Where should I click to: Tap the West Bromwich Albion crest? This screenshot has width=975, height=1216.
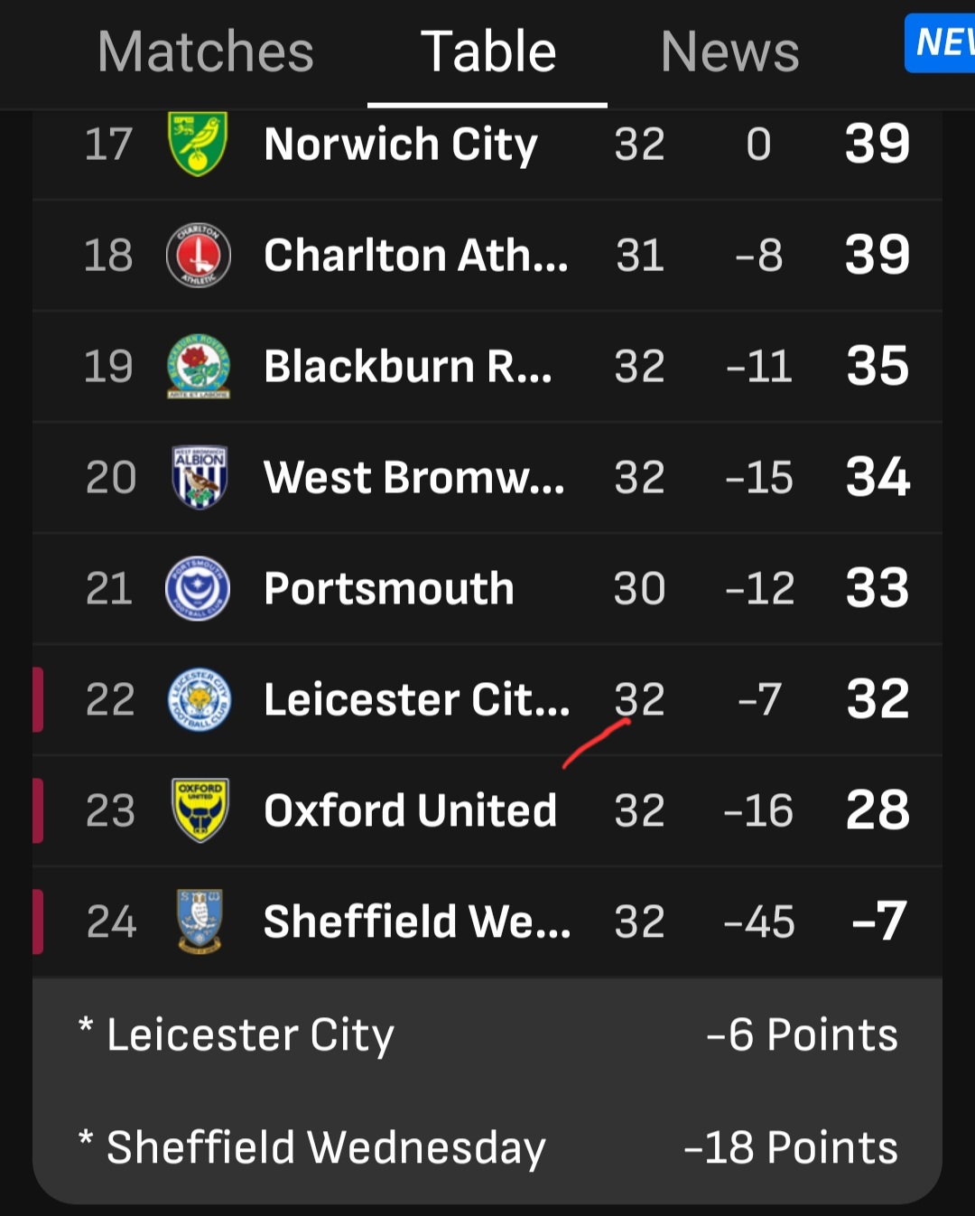(199, 477)
